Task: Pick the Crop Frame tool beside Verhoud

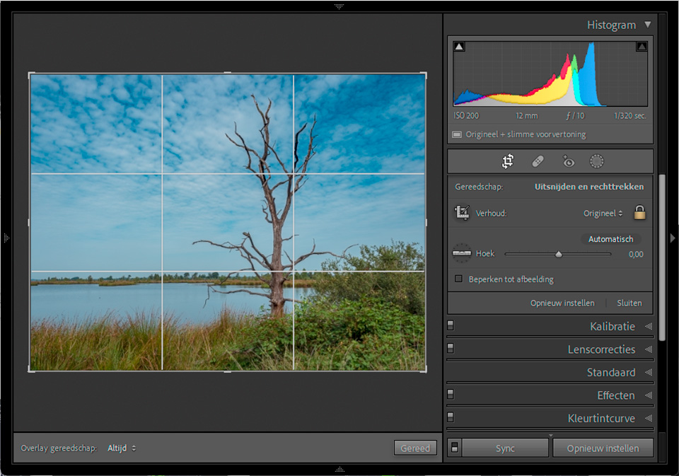Action: 462,213
